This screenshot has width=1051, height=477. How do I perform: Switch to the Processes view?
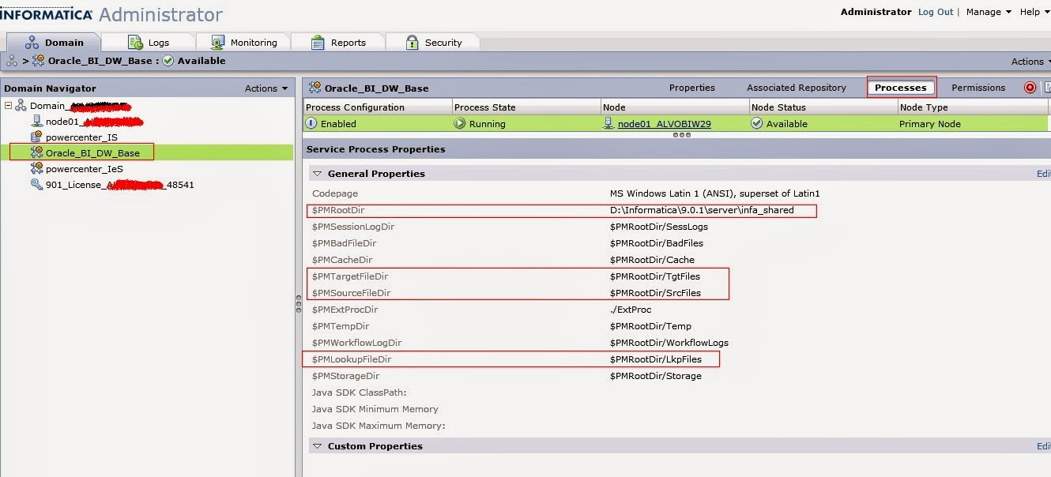click(x=901, y=88)
